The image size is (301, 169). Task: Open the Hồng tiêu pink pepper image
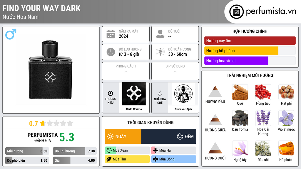(263, 92)
